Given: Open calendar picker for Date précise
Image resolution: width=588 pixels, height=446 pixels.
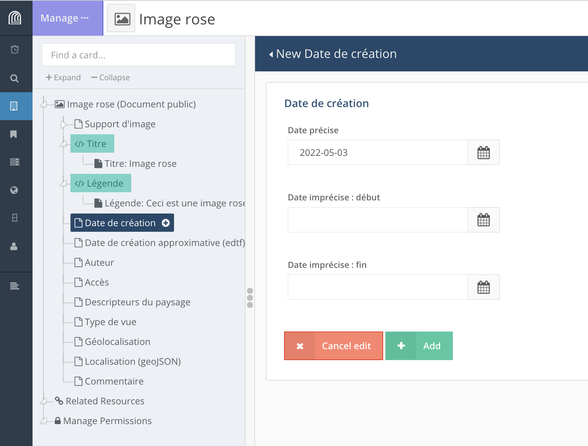Looking at the screenshot, I should coord(483,153).
